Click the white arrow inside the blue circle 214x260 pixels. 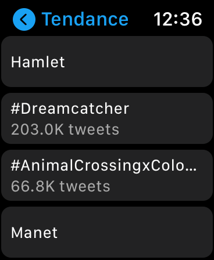pos(24,19)
